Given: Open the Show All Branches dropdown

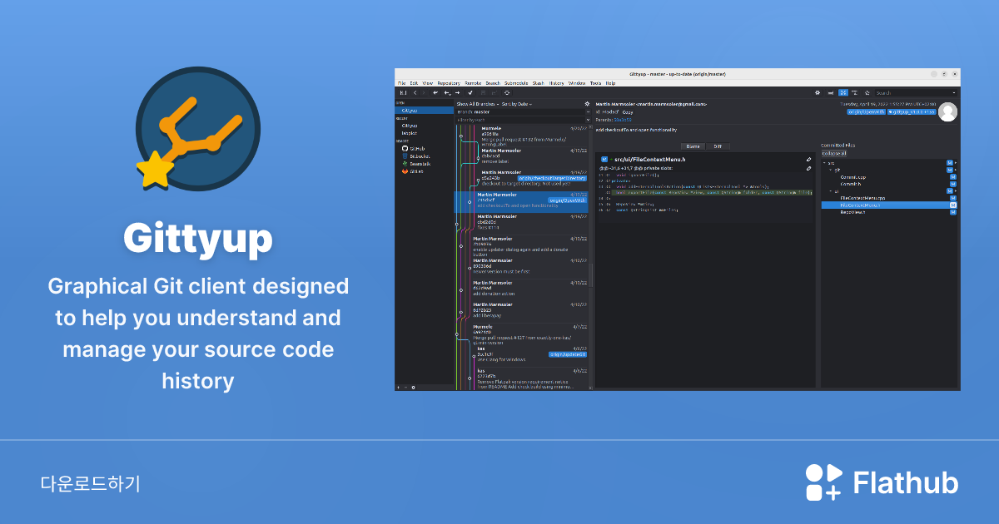Looking at the screenshot, I should point(475,104).
